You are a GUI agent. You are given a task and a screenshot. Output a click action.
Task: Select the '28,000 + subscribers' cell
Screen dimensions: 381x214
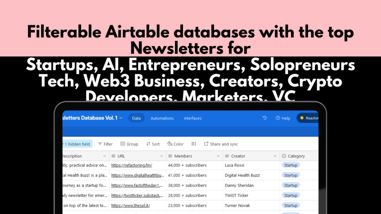point(194,195)
